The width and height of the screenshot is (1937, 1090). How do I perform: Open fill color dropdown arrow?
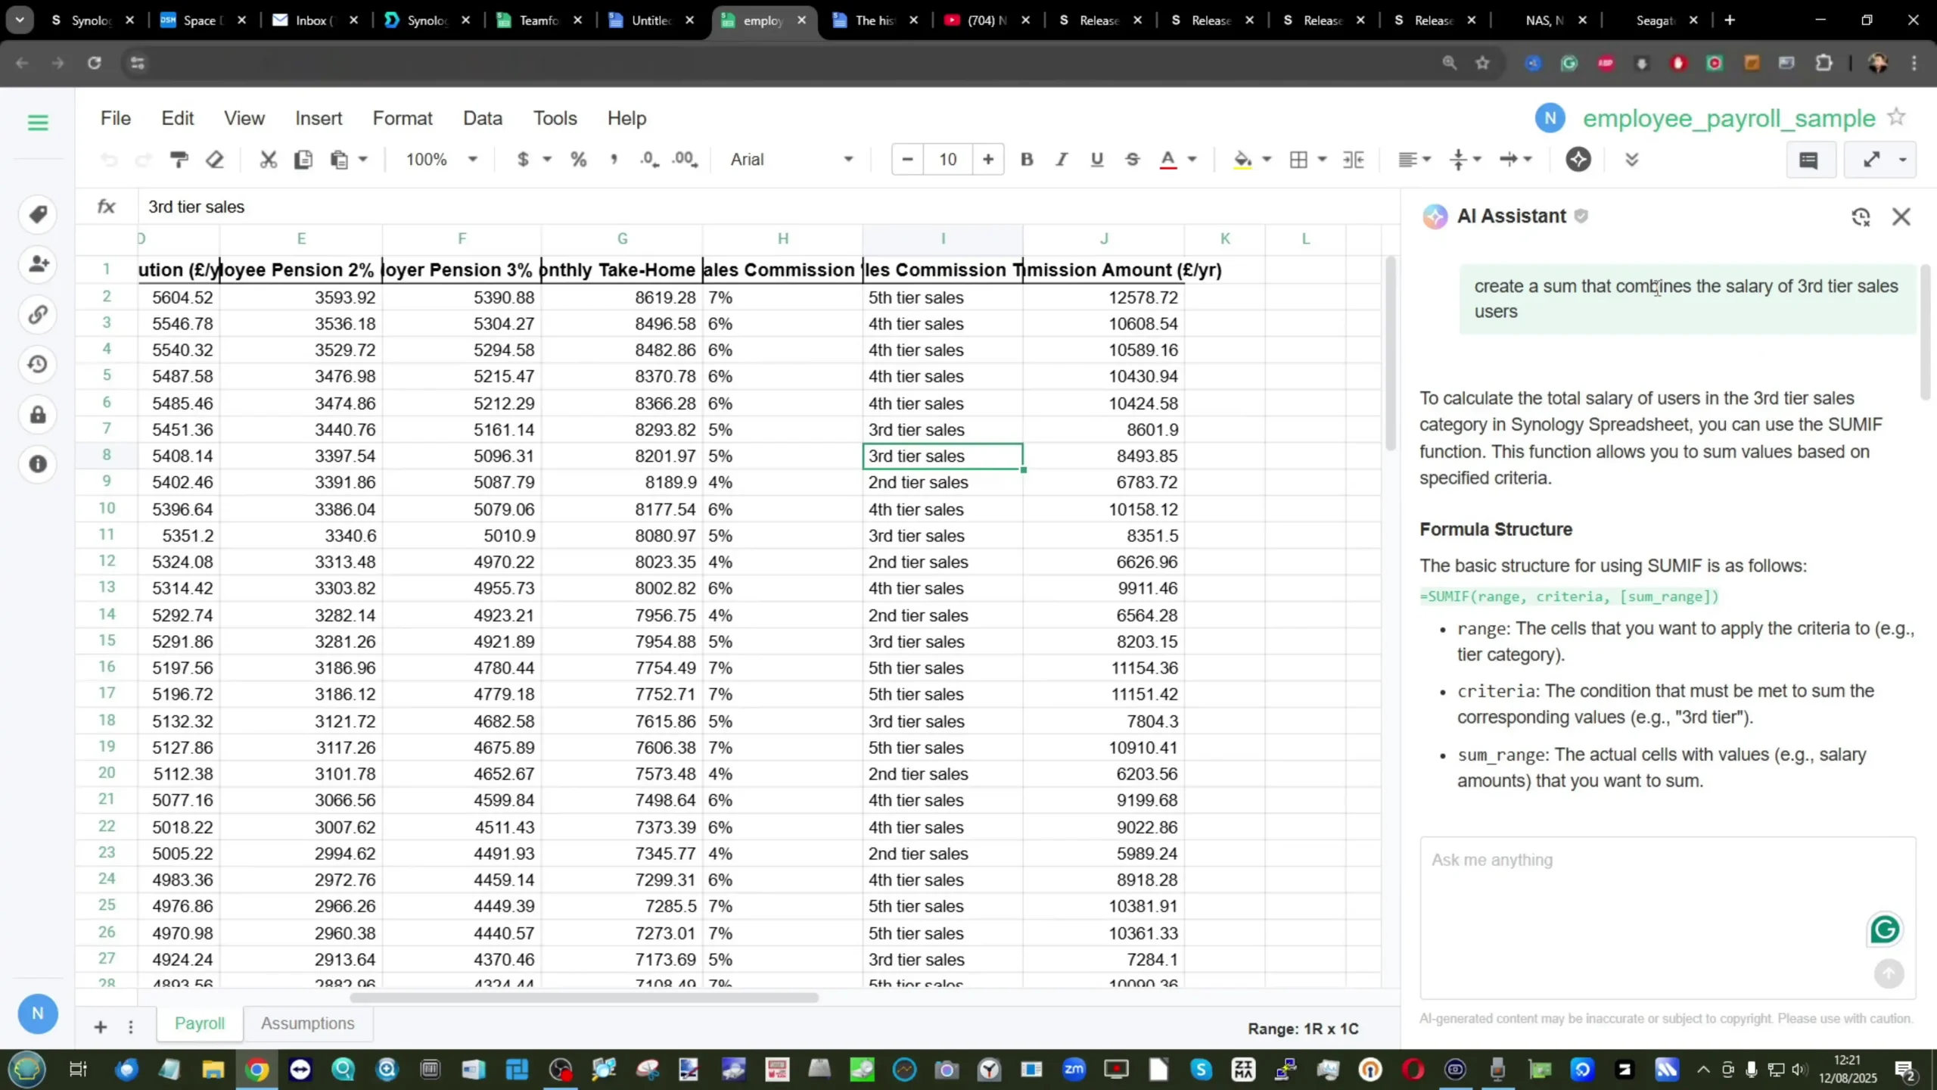tap(1267, 159)
